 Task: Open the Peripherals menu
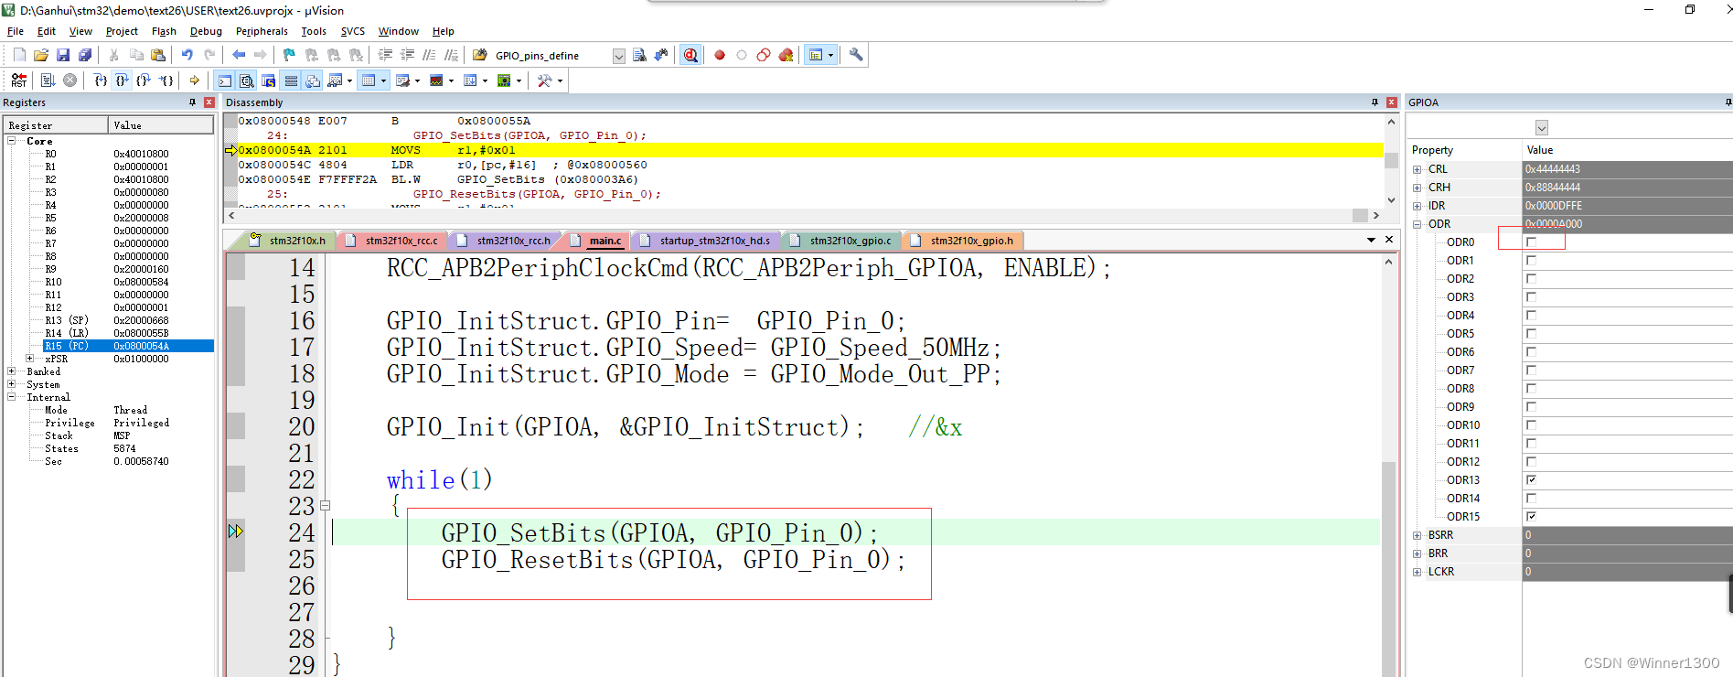tap(262, 31)
